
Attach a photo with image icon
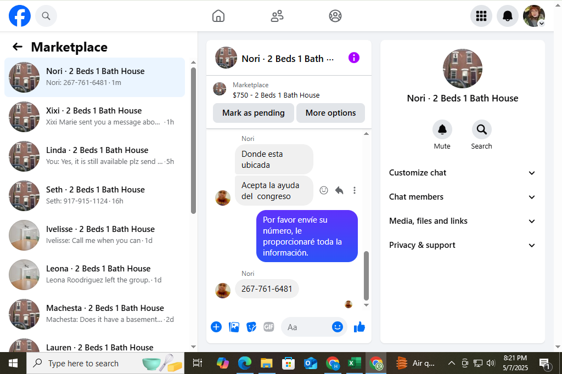point(234,327)
